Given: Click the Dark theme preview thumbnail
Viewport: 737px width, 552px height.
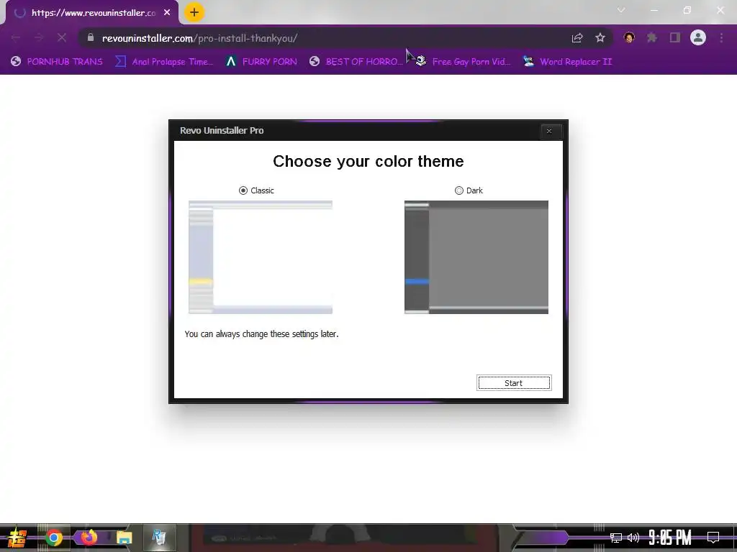Looking at the screenshot, I should click(476, 257).
